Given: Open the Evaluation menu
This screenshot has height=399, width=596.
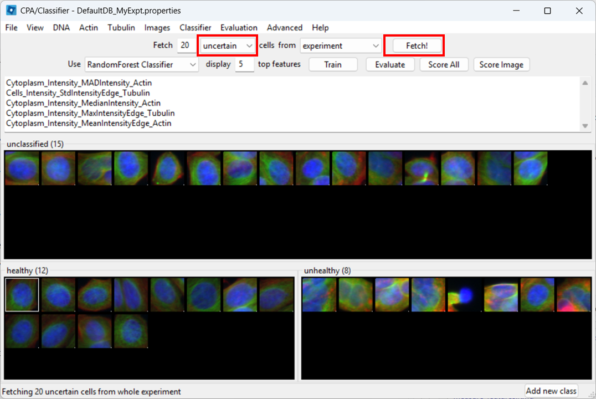Looking at the screenshot, I should [x=238, y=27].
